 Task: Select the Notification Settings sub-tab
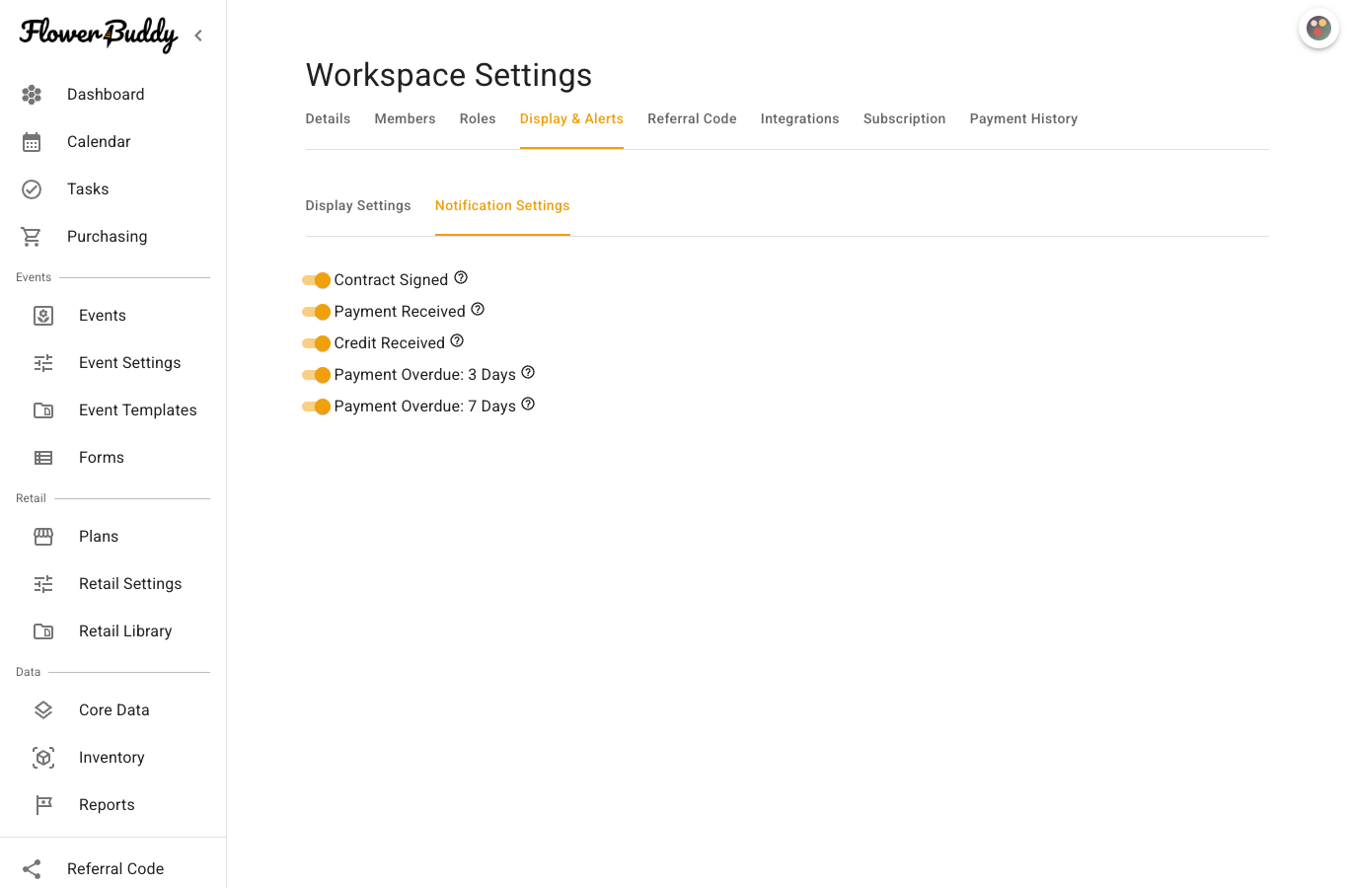coord(502,205)
